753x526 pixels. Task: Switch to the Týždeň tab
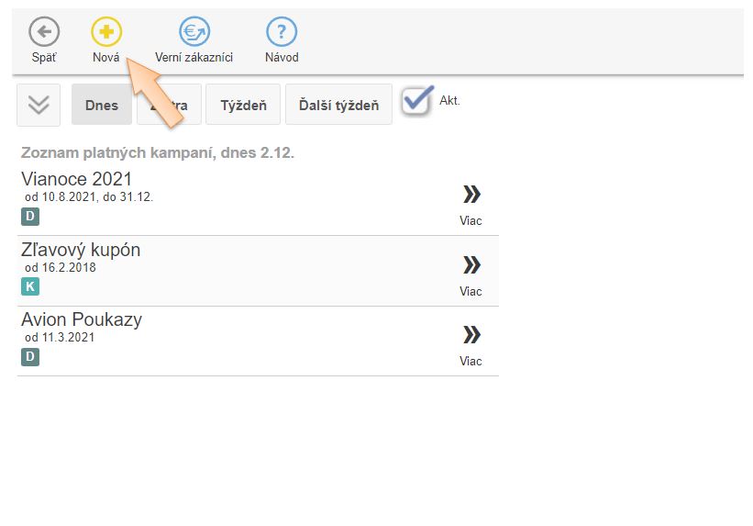coord(243,105)
